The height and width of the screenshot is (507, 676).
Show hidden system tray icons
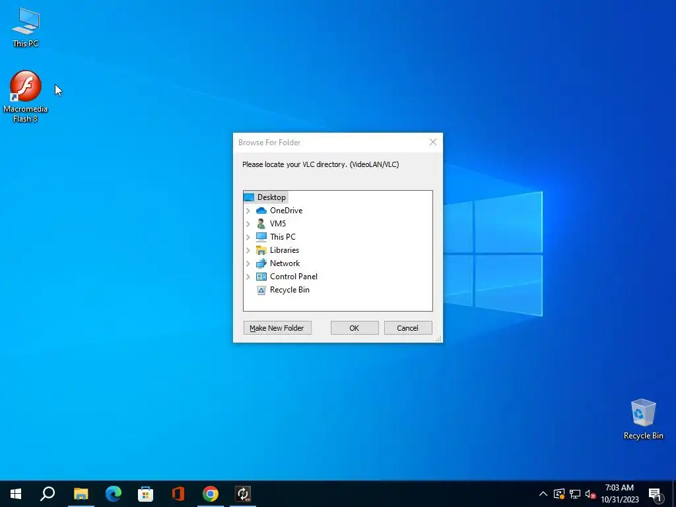pos(543,494)
